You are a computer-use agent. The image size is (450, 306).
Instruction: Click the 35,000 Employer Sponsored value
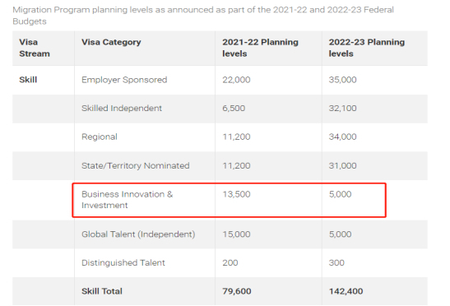point(342,80)
